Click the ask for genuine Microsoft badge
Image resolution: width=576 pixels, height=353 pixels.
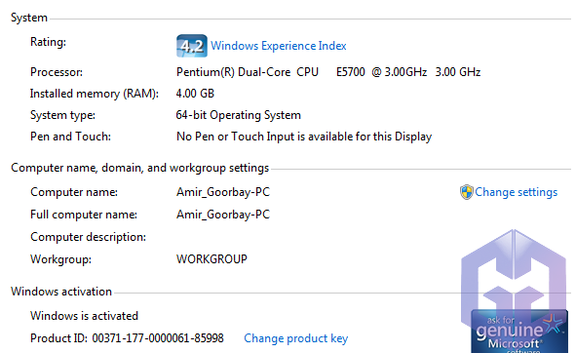click(x=519, y=332)
